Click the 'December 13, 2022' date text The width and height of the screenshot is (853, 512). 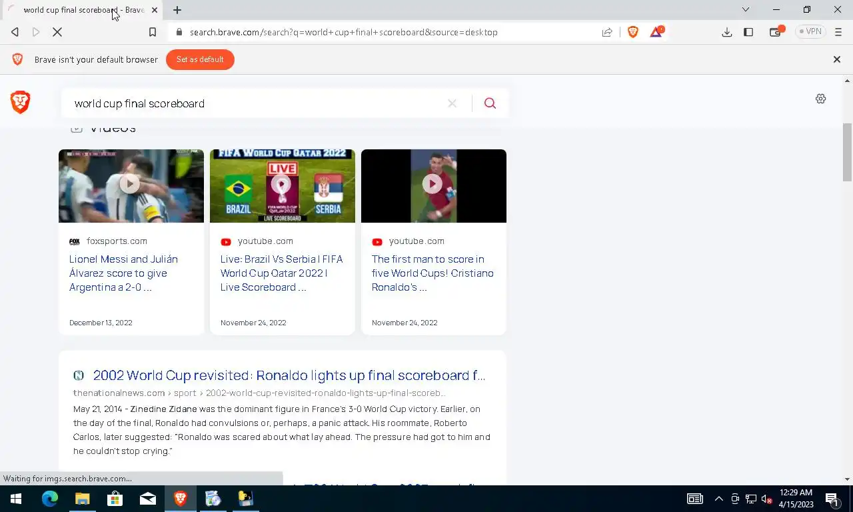[x=101, y=323]
